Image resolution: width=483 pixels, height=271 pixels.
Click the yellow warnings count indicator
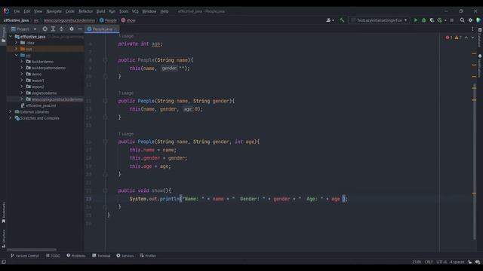pos(458,38)
